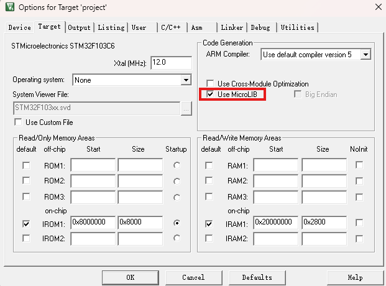Enable Use Custom File checkbox
This screenshot has width=386, height=286.
[18, 122]
